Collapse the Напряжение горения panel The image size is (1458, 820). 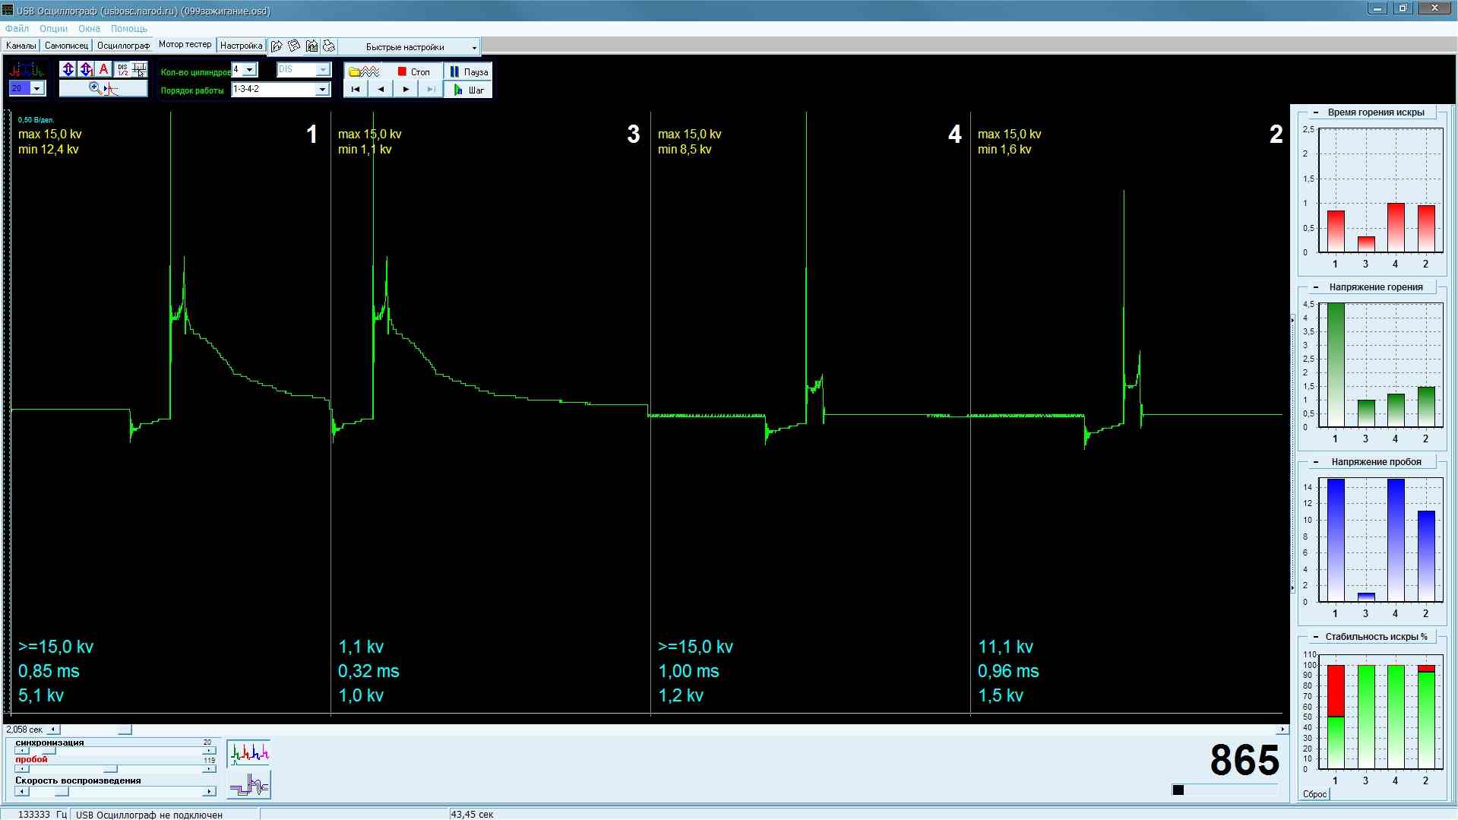click(1315, 287)
